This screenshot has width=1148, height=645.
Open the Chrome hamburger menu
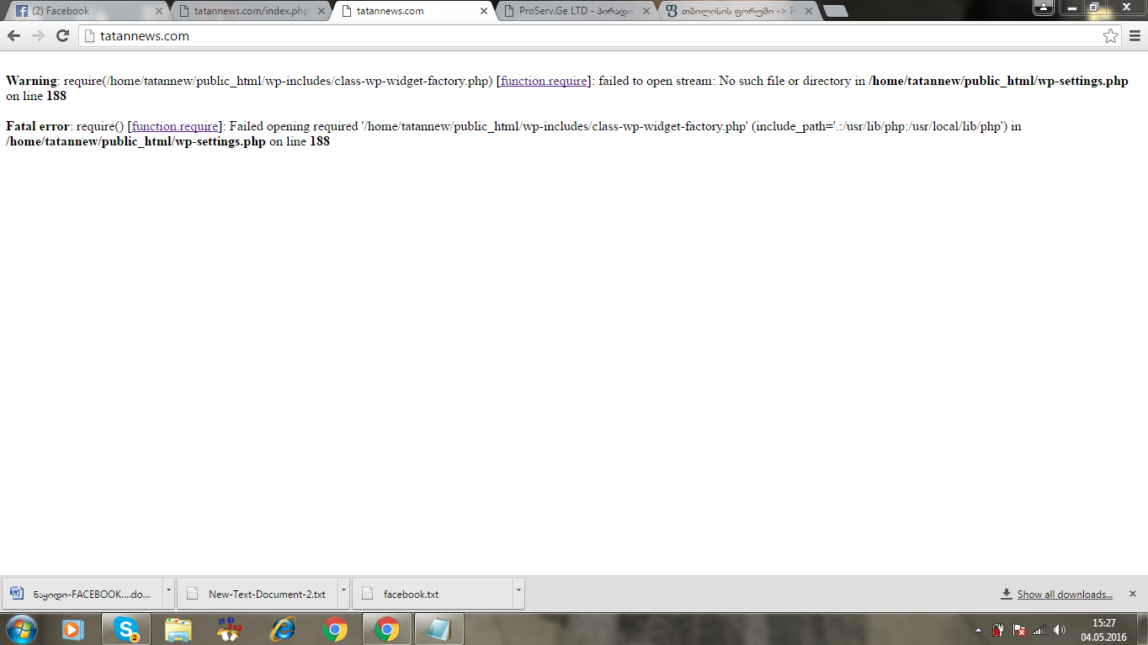pos(1135,36)
